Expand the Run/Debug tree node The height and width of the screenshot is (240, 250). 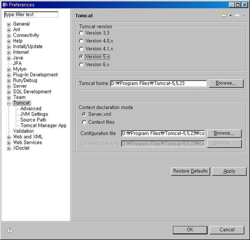click(x=9, y=81)
